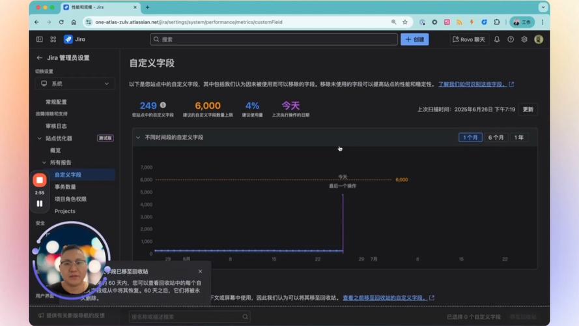
Task: Pause the screen recording
Action: (40, 203)
